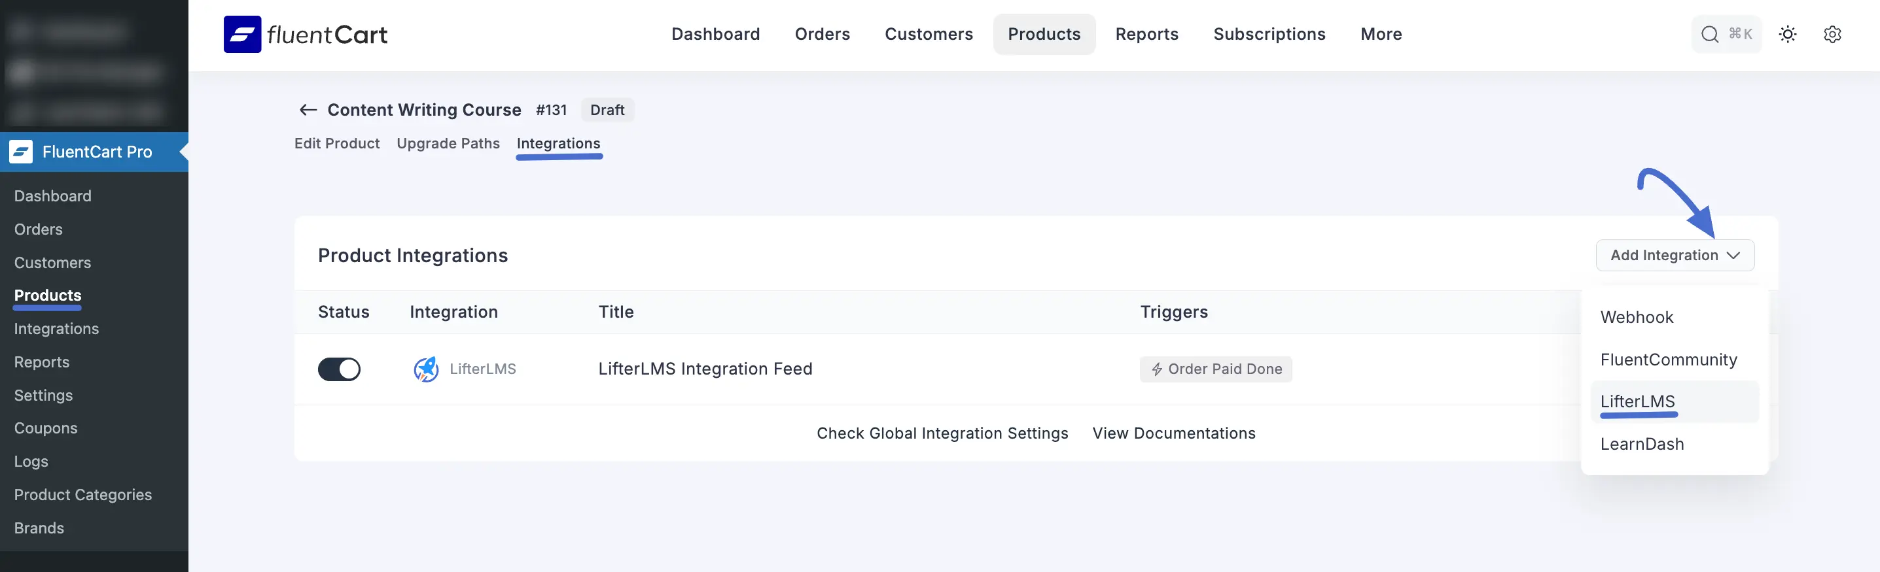Open the search magnifier icon

point(1709,34)
